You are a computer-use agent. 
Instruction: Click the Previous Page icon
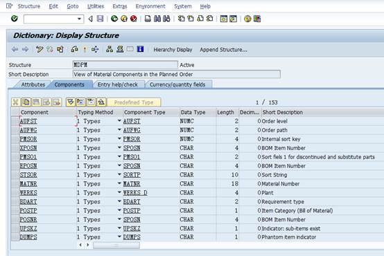click(191, 19)
